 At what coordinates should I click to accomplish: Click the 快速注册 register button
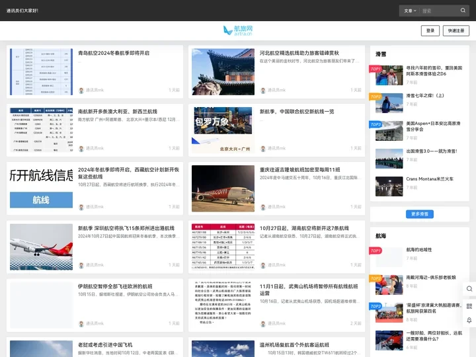click(456, 30)
